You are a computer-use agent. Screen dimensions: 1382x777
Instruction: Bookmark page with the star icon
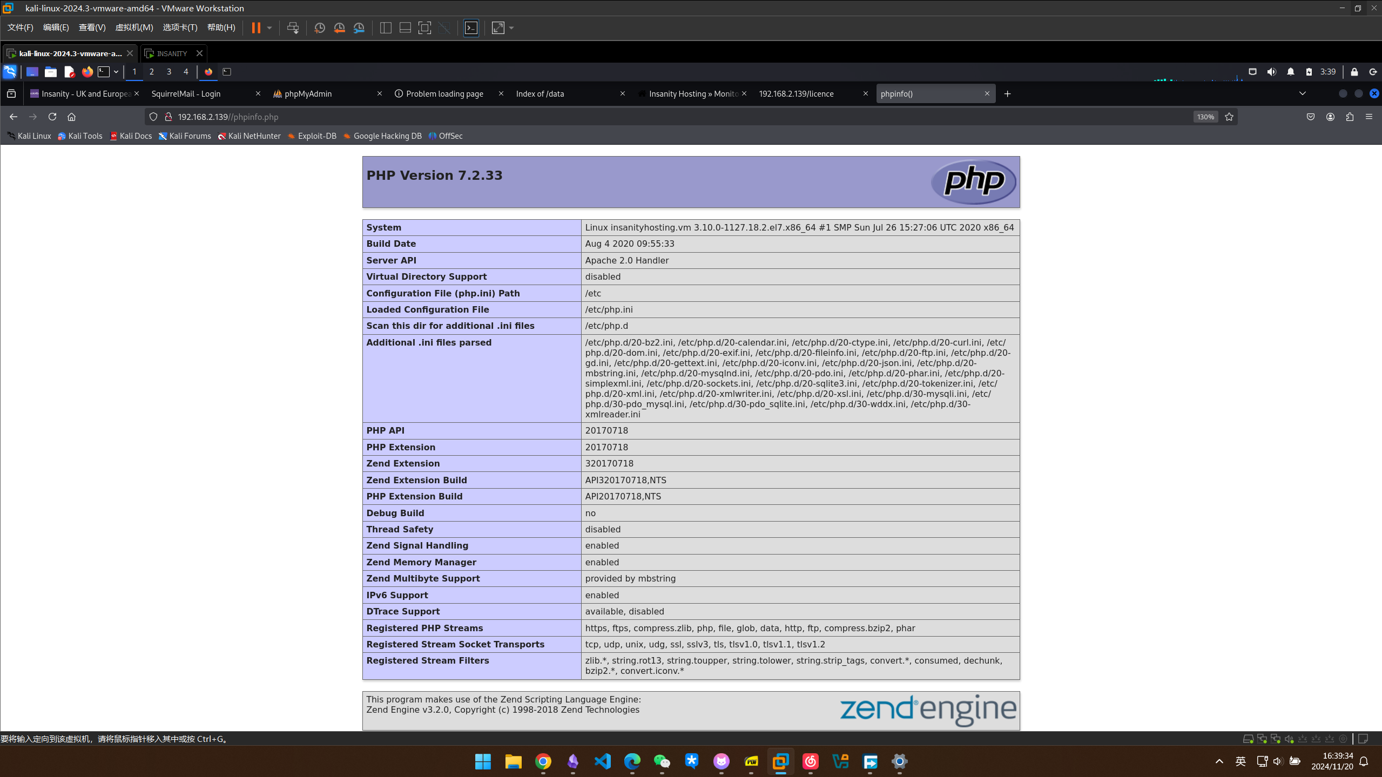(1229, 117)
